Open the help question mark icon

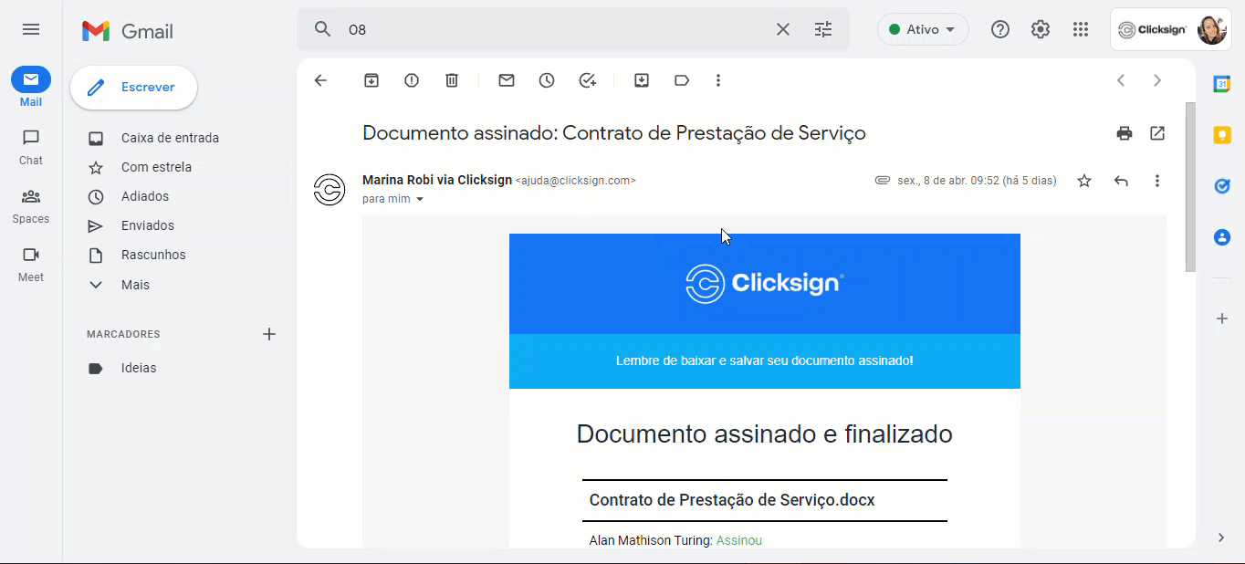1000,29
